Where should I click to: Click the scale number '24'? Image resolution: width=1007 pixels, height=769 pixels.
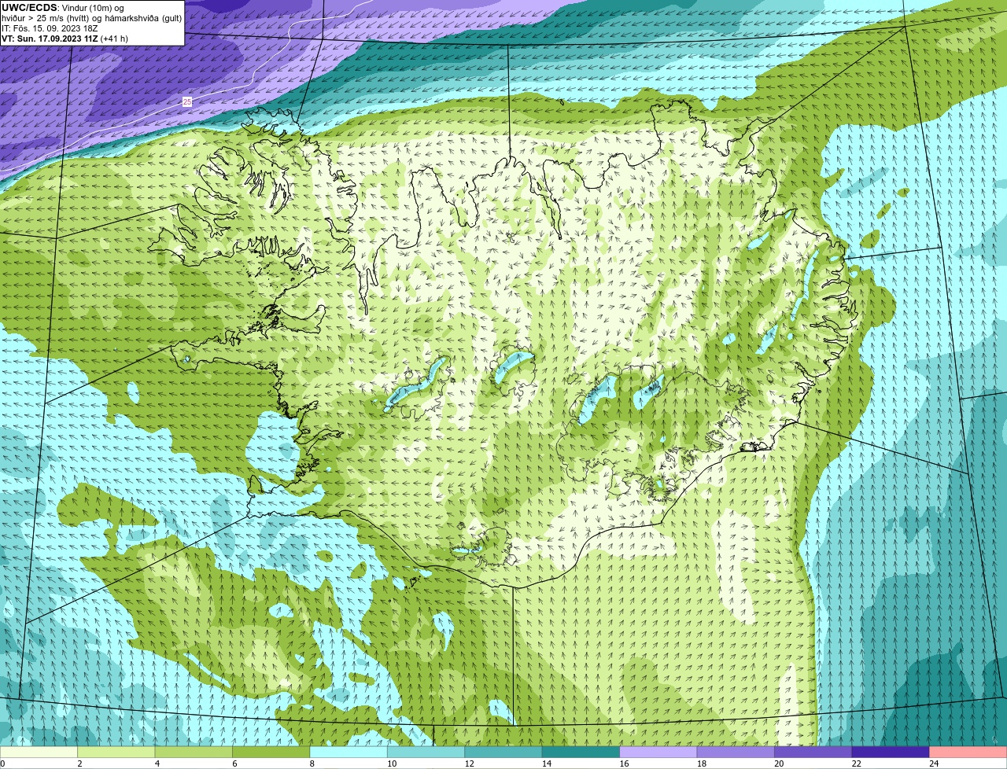pyautogui.click(x=934, y=763)
